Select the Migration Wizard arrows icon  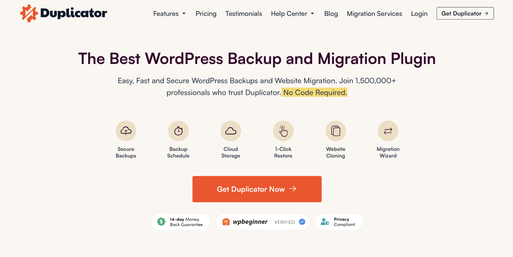click(388, 131)
